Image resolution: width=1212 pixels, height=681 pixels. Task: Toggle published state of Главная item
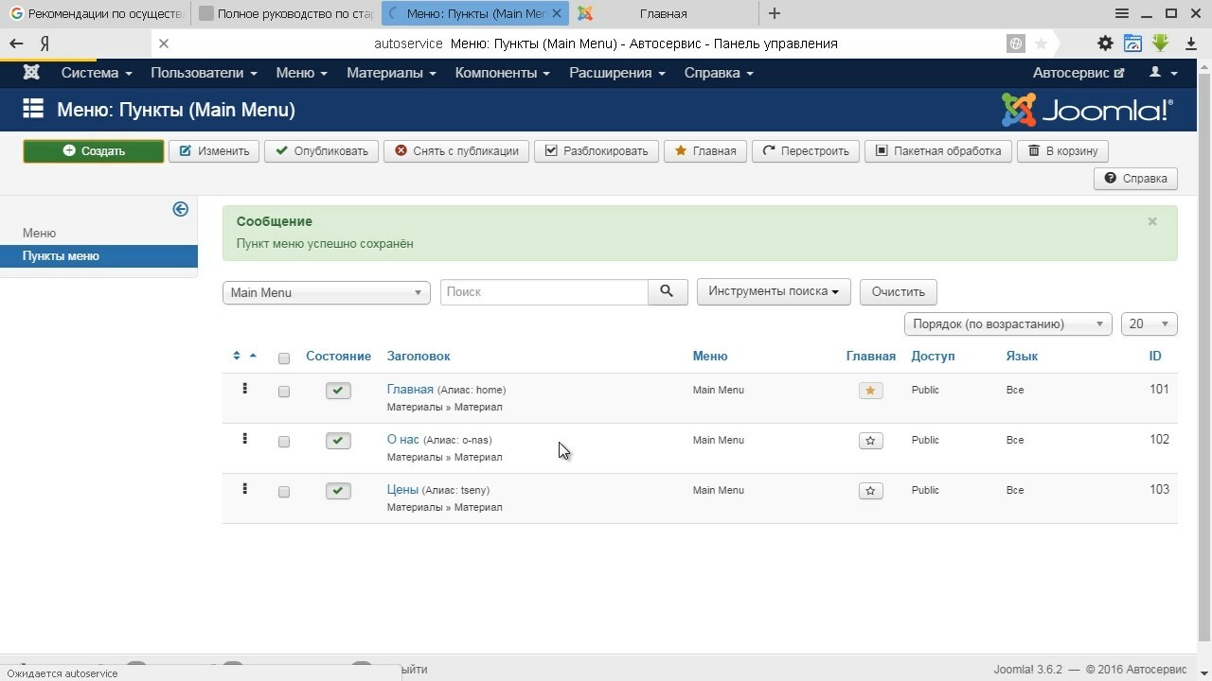pyautogui.click(x=338, y=391)
